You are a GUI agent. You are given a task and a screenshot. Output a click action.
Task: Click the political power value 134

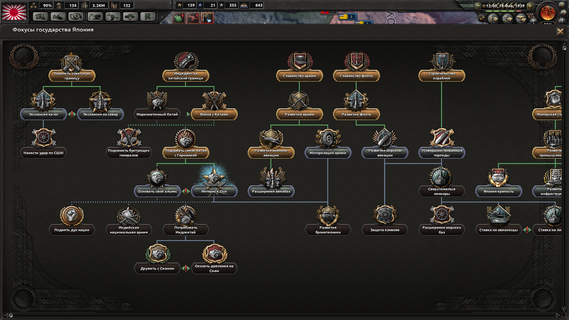tap(73, 5)
